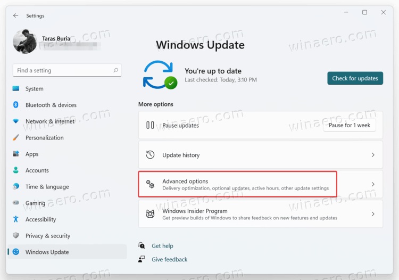Select Apps in the sidebar
The width and height of the screenshot is (399, 280).
tap(32, 154)
